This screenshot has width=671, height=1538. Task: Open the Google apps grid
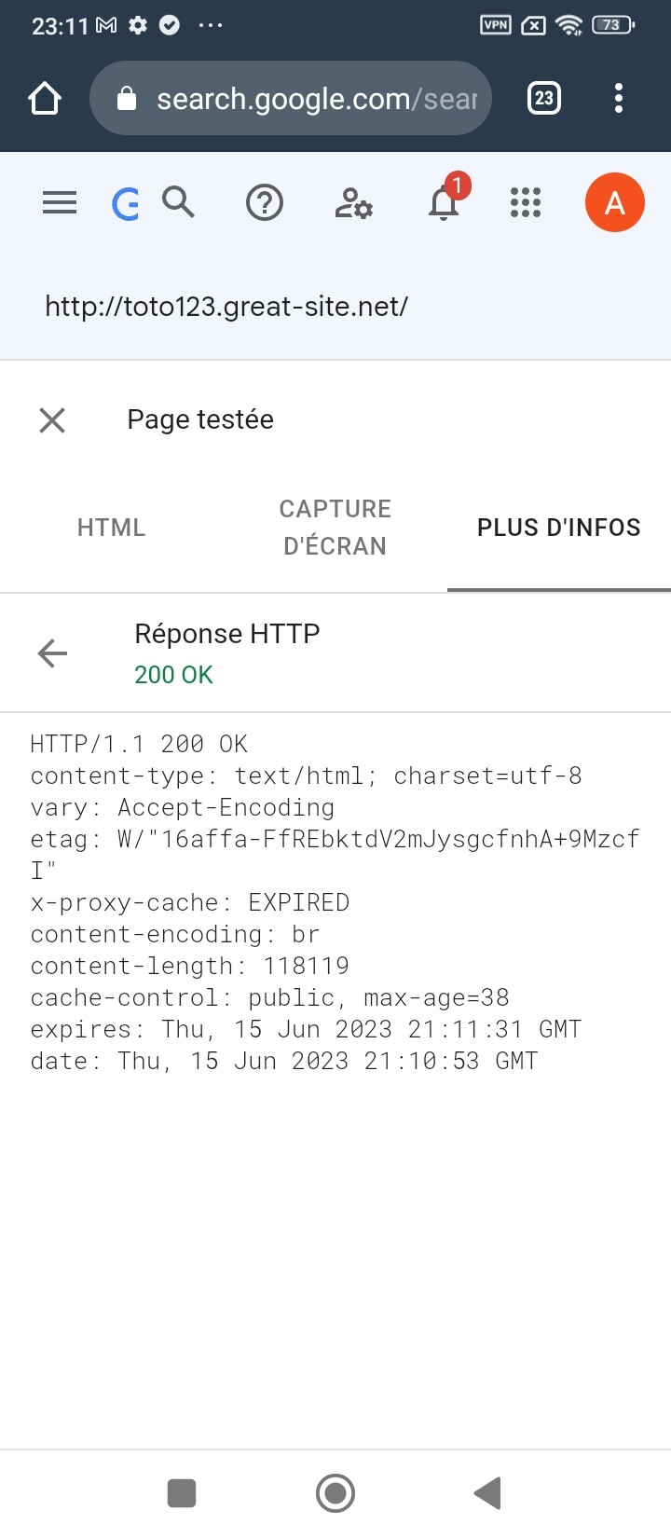(x=526, y=202)
